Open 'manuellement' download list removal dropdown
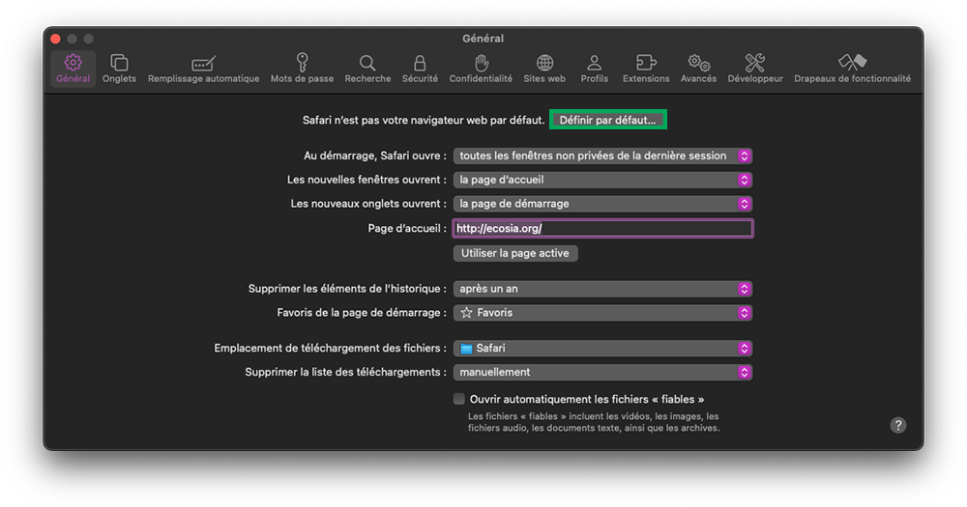The height and width of the screenshot is (507, 967). coord(602,373)
